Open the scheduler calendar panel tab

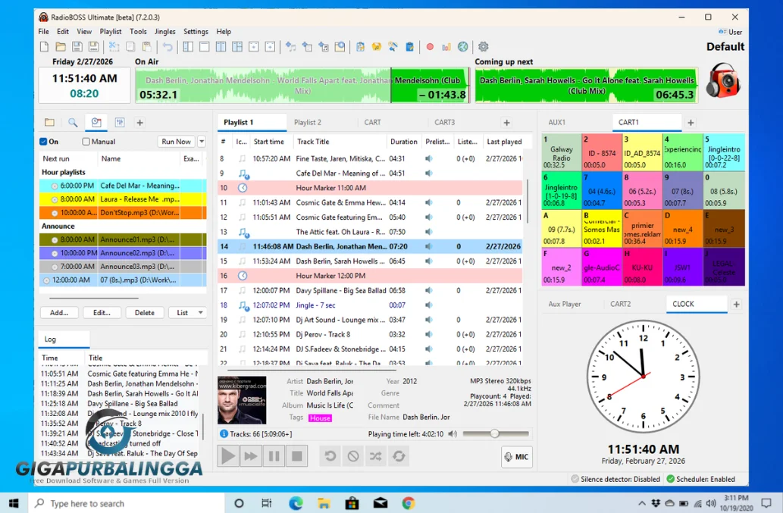pos(96,122)
